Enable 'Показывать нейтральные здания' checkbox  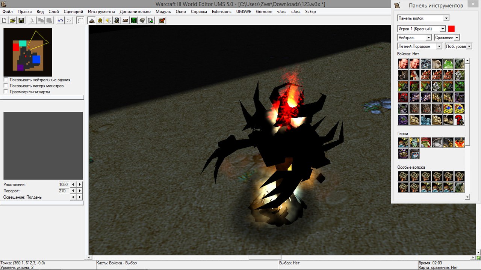click(6, 80)
